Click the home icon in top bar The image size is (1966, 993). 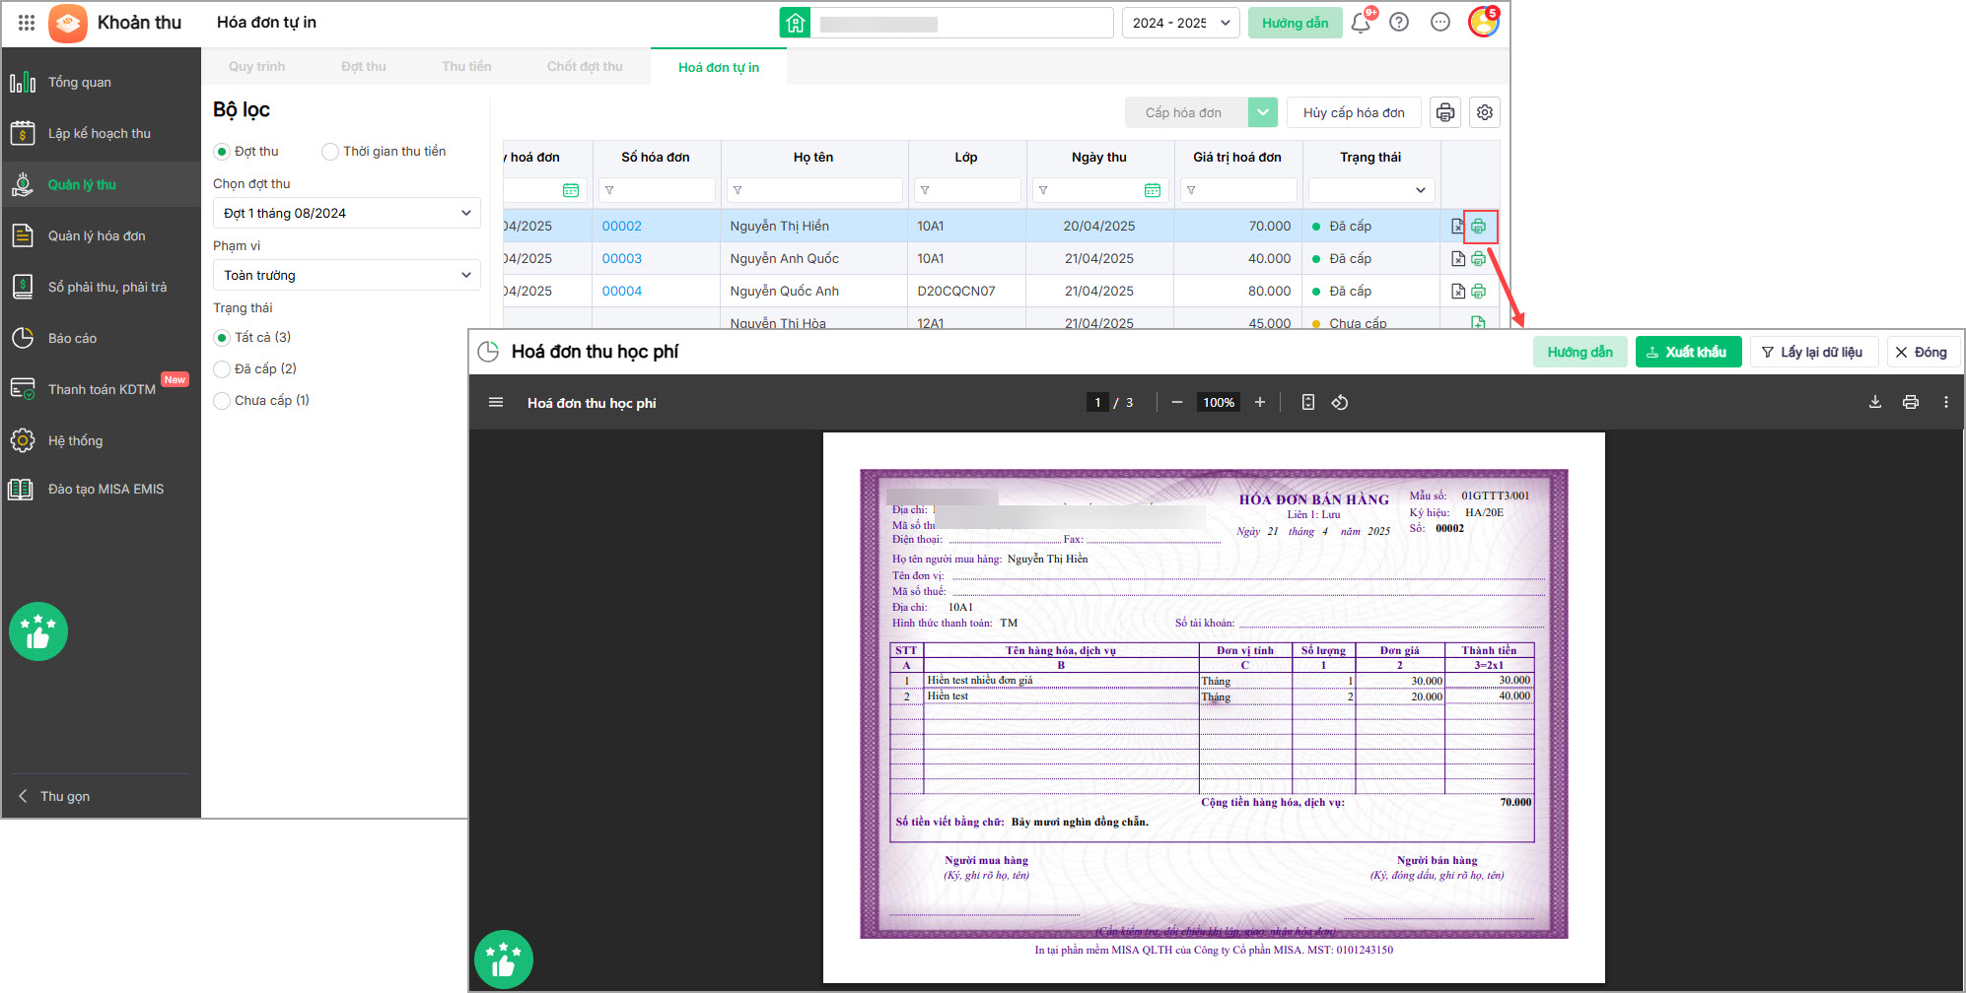tap(795, 23)
